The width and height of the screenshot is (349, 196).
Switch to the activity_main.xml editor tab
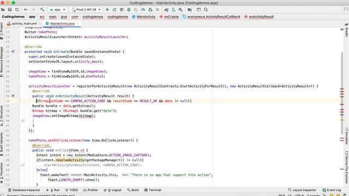point(24,23)
